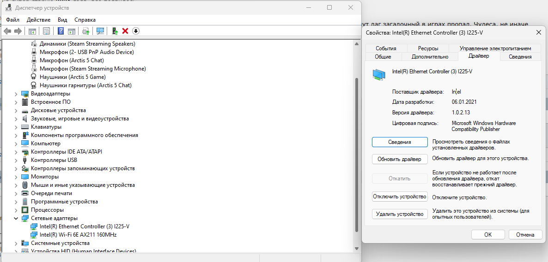Expand the Компьютер node
This screenshot has width=548, height=262.
[16, 143]
